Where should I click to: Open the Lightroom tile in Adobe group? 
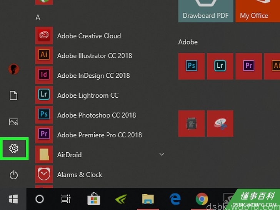(x=220, y=66)
